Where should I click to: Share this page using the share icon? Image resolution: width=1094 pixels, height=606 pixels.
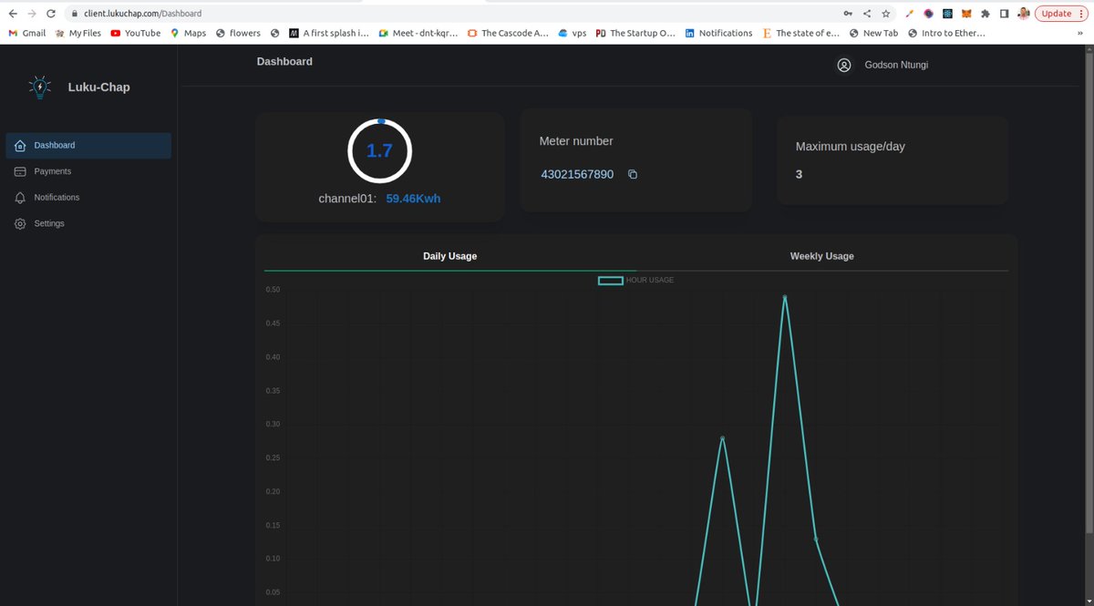[867, 14]
